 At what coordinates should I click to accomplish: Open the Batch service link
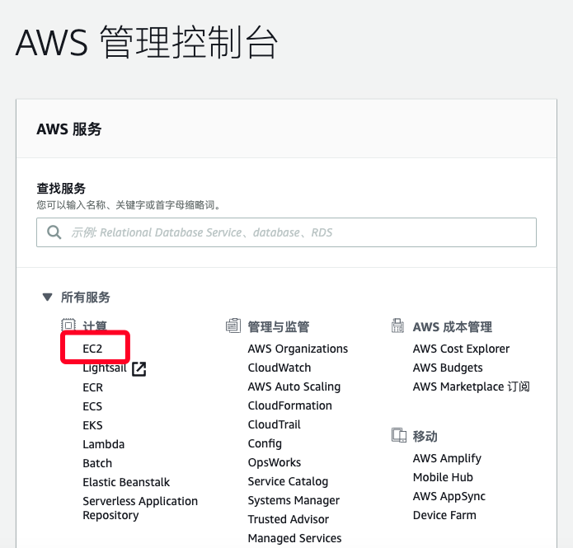click(x=97, y=463)
